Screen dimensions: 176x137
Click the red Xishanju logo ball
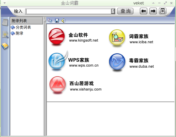[57, 85]
